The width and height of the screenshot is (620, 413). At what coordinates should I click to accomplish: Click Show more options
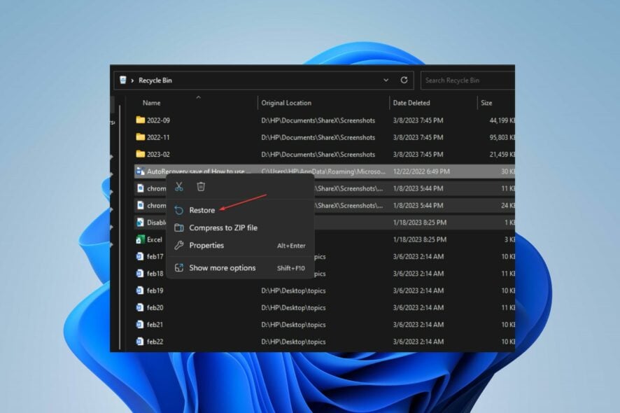222,267
